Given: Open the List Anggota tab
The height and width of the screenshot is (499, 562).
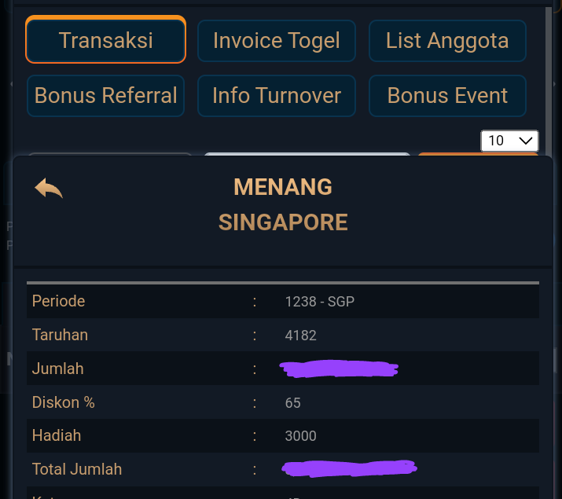Looking at the screenshot, I should coord(447,40).
